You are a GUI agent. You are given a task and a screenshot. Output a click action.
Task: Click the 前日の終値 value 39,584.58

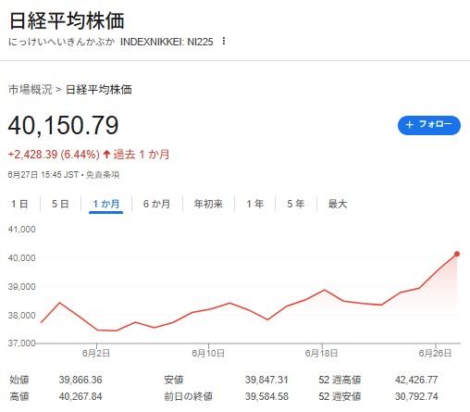click(266, 396)
